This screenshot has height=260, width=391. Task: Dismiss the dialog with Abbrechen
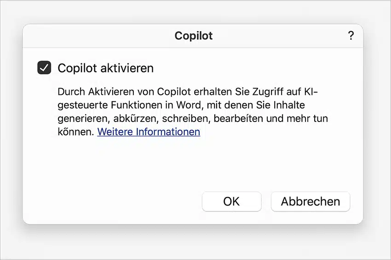[x=310, y=202]
